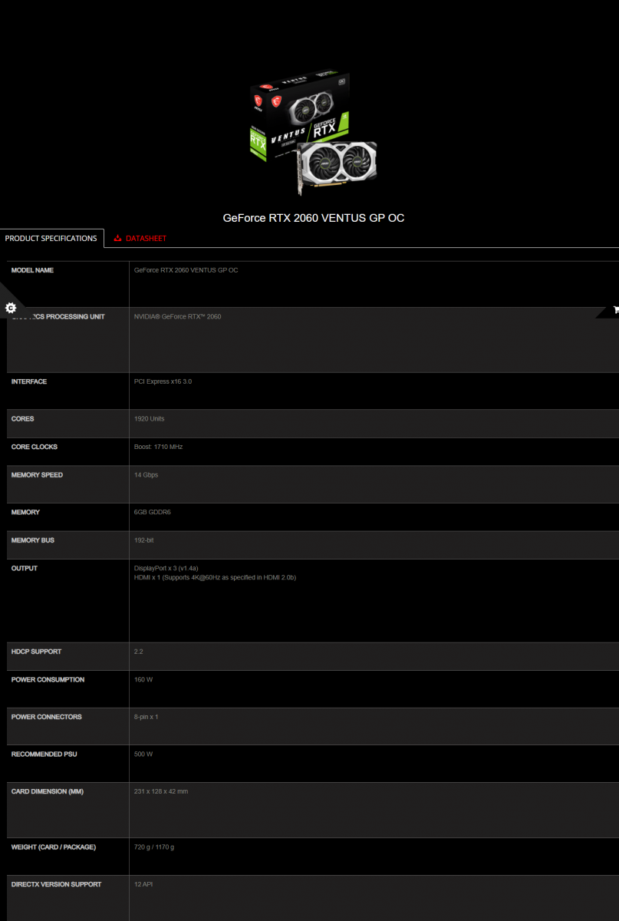Click the MEMORY row label
This screenshot has height=921, width=619.
[x=26, y=512]
